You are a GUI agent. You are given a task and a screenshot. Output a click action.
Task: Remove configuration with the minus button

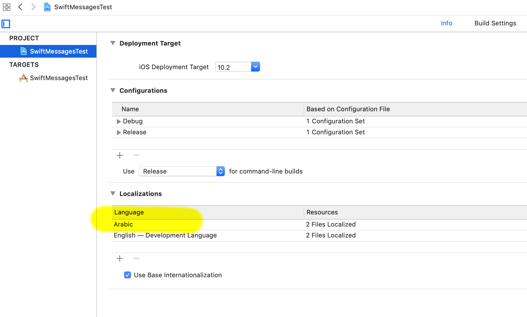tap(136, 155)
